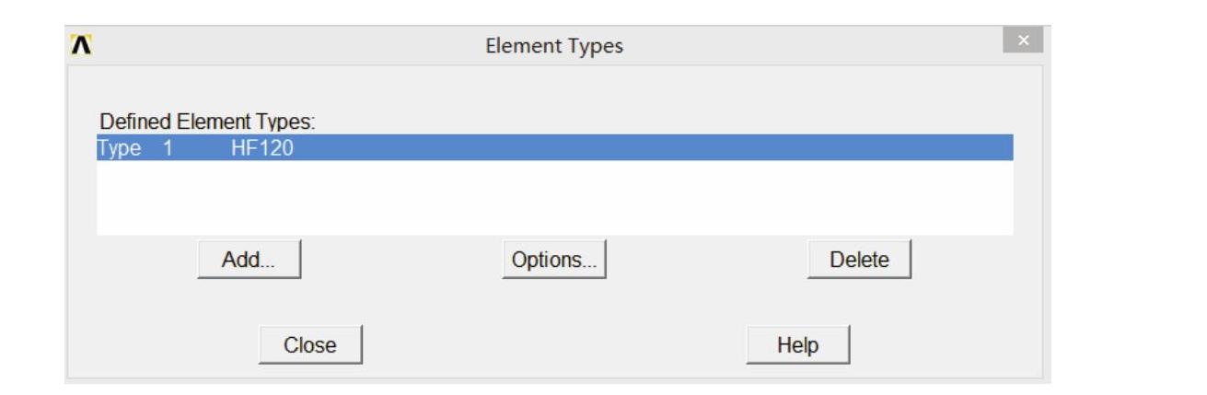Close dialog with the X button

(1023, 41)
